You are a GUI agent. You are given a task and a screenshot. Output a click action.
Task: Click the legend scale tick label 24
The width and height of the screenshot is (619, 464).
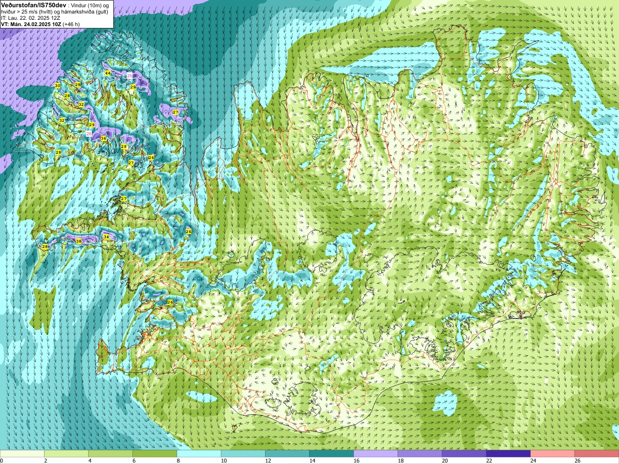533,461
